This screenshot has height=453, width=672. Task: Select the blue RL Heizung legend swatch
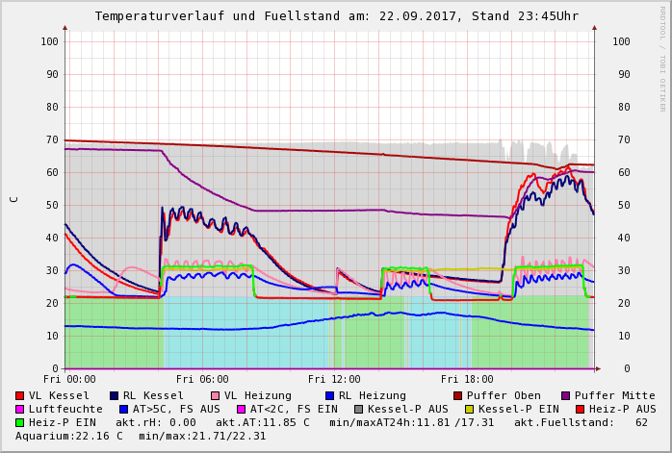(330, 395)
